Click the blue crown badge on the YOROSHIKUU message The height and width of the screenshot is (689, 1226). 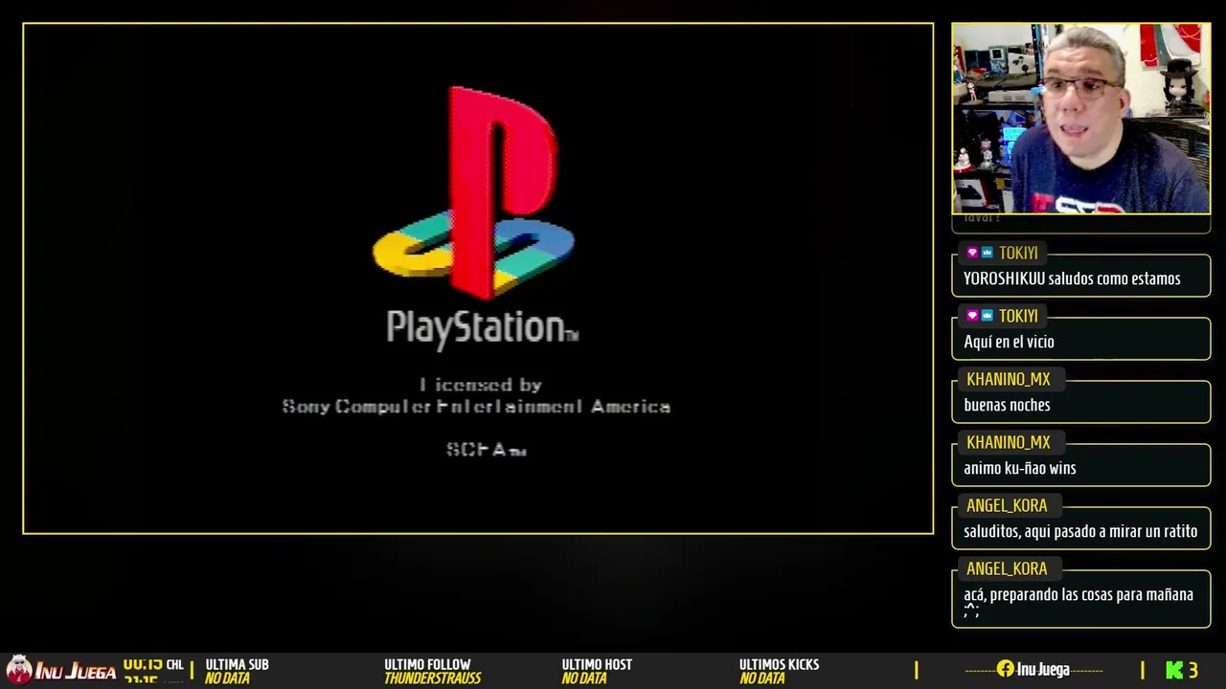point(987,253)
